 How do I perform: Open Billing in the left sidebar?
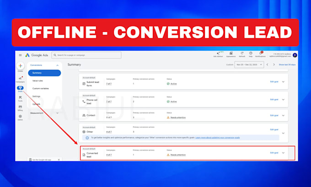20,108
